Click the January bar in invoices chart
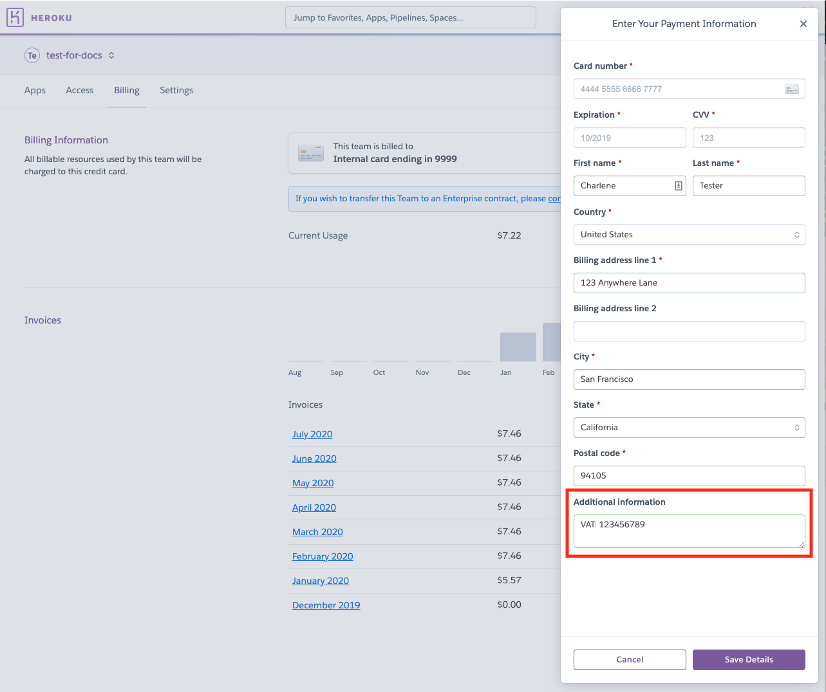The width and height of the screenshot is (826, 692). (518, 347)
